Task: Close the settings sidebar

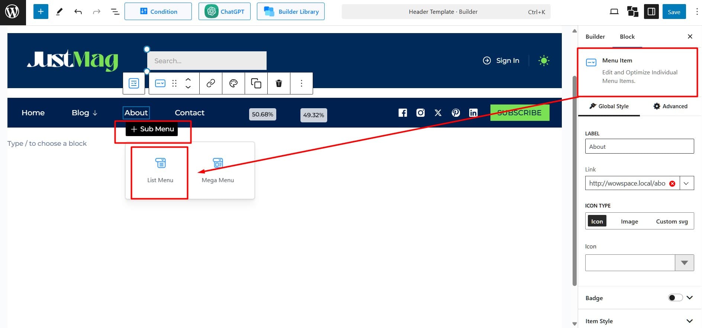Action: tap(690, 36)
